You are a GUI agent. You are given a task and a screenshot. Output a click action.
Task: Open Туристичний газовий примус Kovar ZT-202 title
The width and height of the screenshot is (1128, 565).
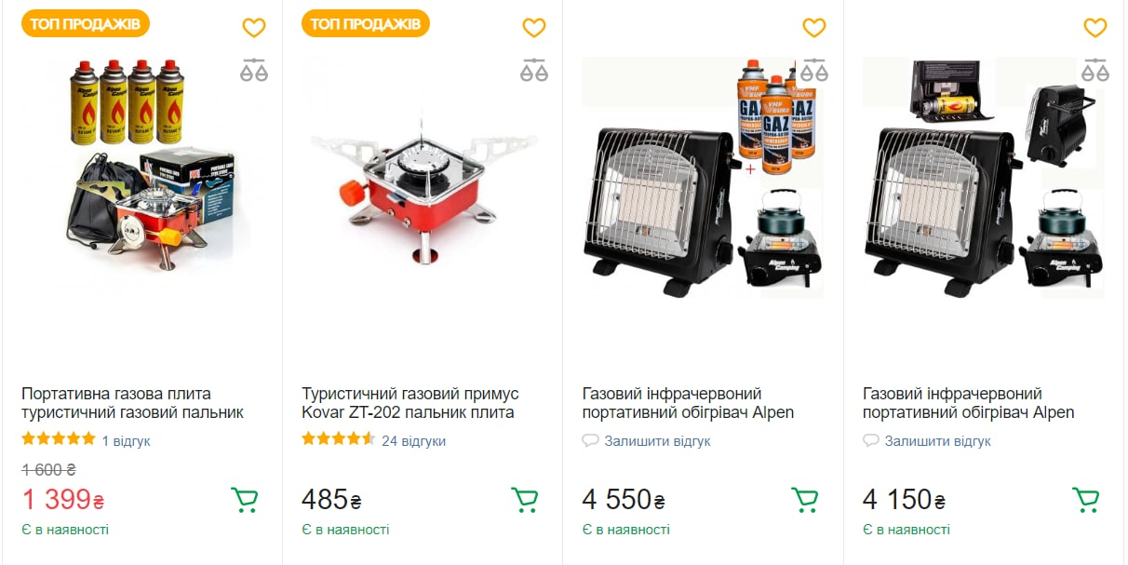410,403
